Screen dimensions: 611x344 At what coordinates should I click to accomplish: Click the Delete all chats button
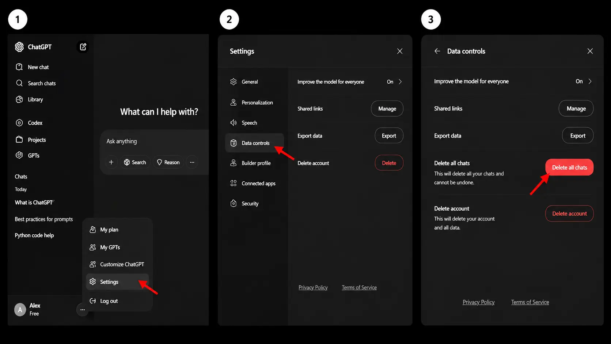point(569,167)
